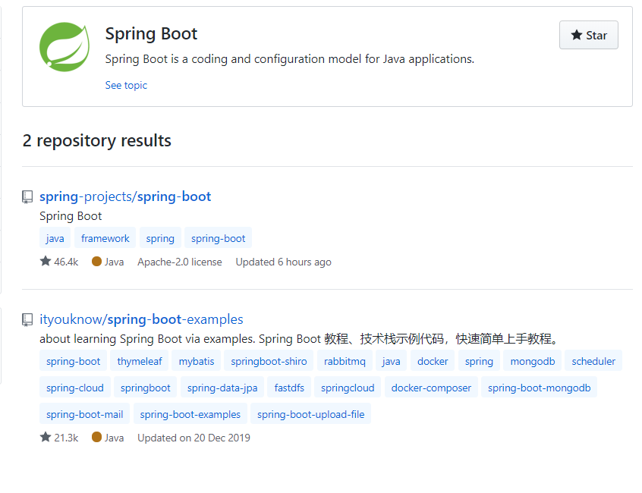Select the springcloud tag

click(348, 388)
